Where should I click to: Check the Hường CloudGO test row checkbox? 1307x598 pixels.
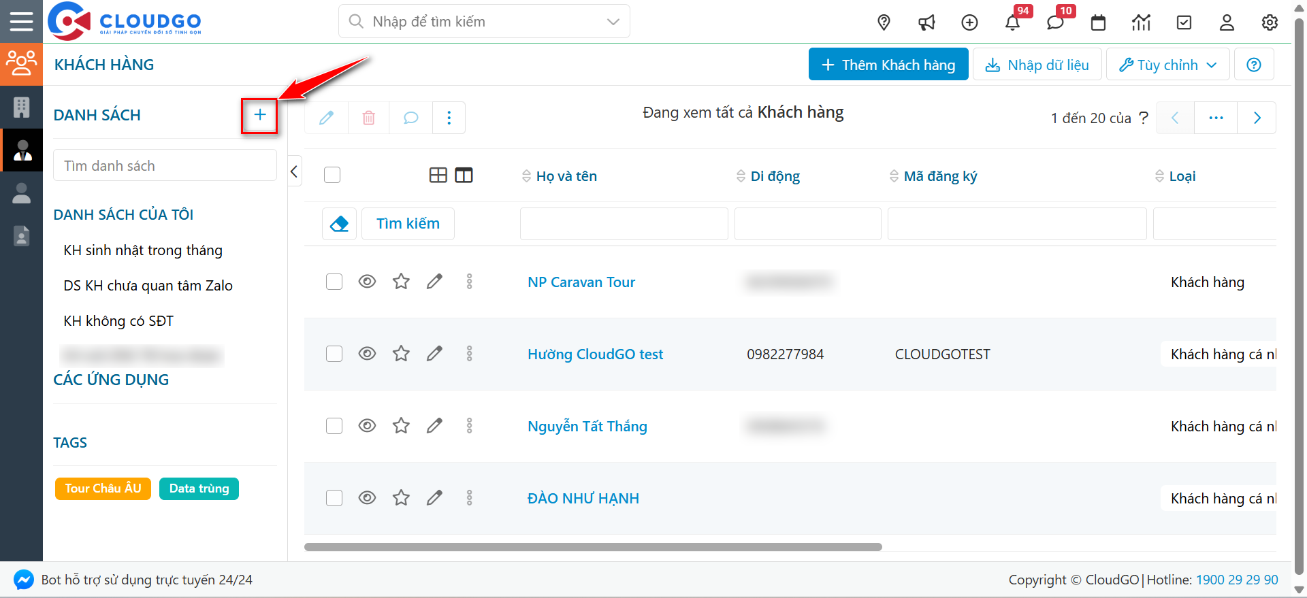pos(334,354)
